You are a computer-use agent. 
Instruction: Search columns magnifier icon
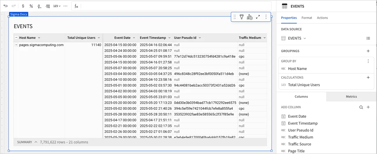pos(361,107)
